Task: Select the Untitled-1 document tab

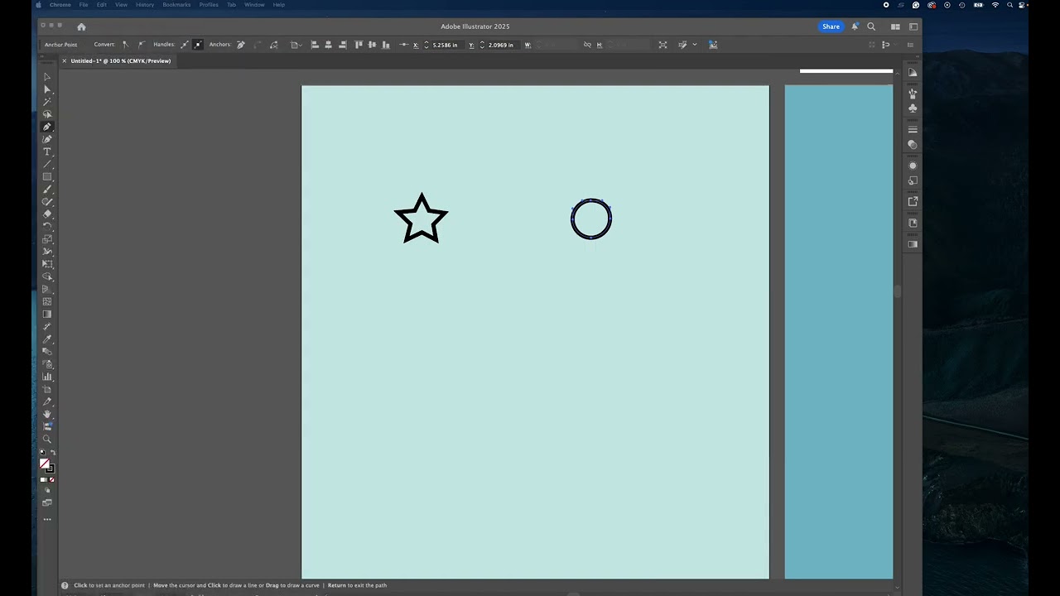Action: pos(121,61)
